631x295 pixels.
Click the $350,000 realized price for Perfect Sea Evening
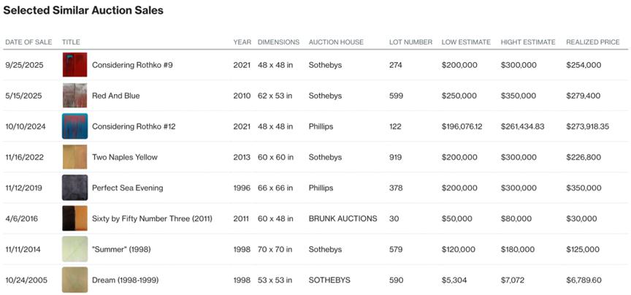[584, 188]
